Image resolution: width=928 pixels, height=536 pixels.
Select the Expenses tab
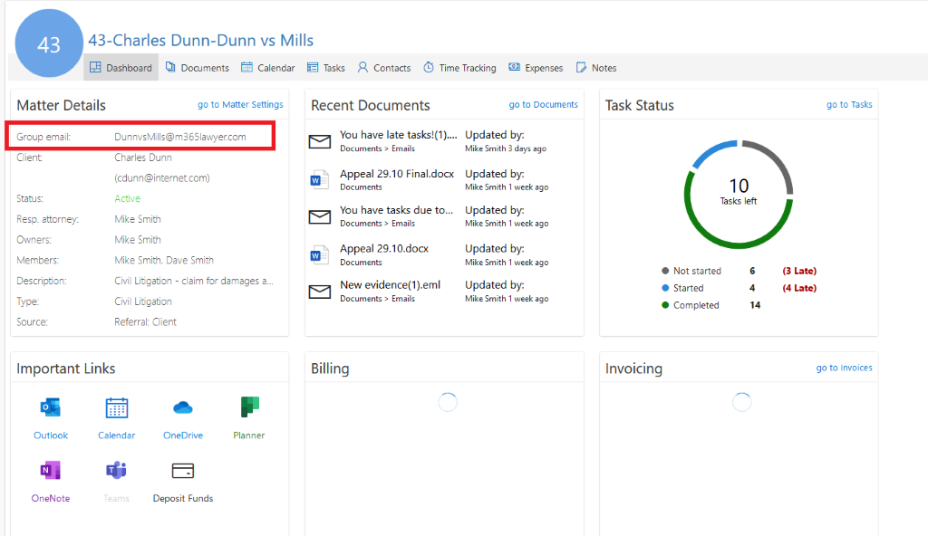tap(536, 68)
